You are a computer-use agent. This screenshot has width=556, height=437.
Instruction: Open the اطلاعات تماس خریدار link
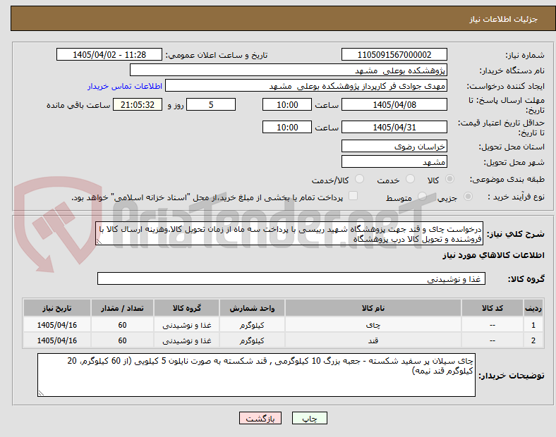(x=125, y=86)
